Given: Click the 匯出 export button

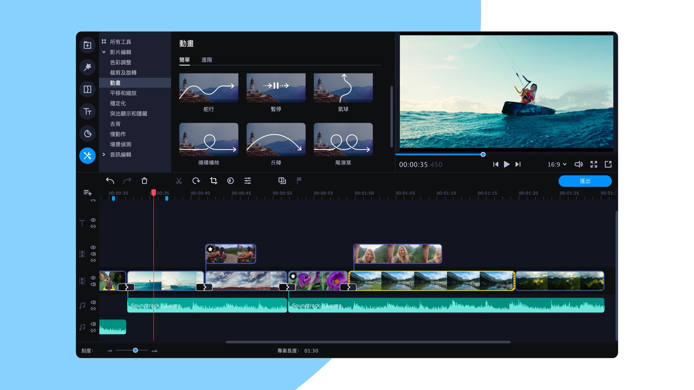Looking at the screenshot, I should tap(585, 181).
